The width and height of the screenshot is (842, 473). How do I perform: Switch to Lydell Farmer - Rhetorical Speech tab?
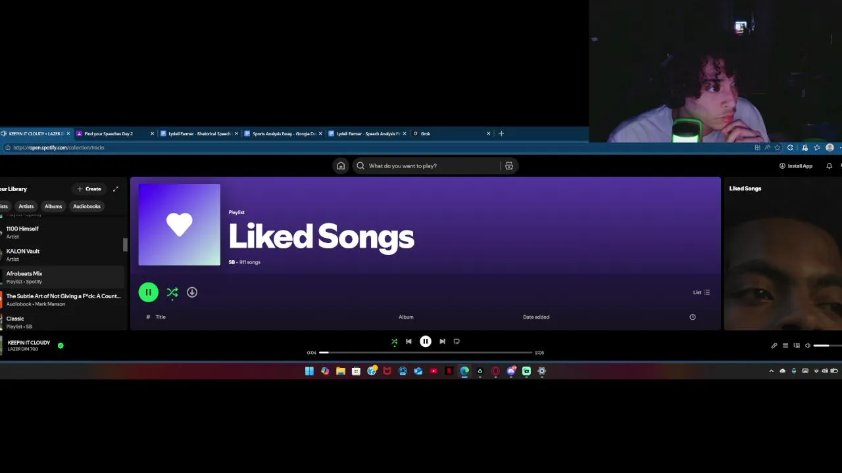199,133
